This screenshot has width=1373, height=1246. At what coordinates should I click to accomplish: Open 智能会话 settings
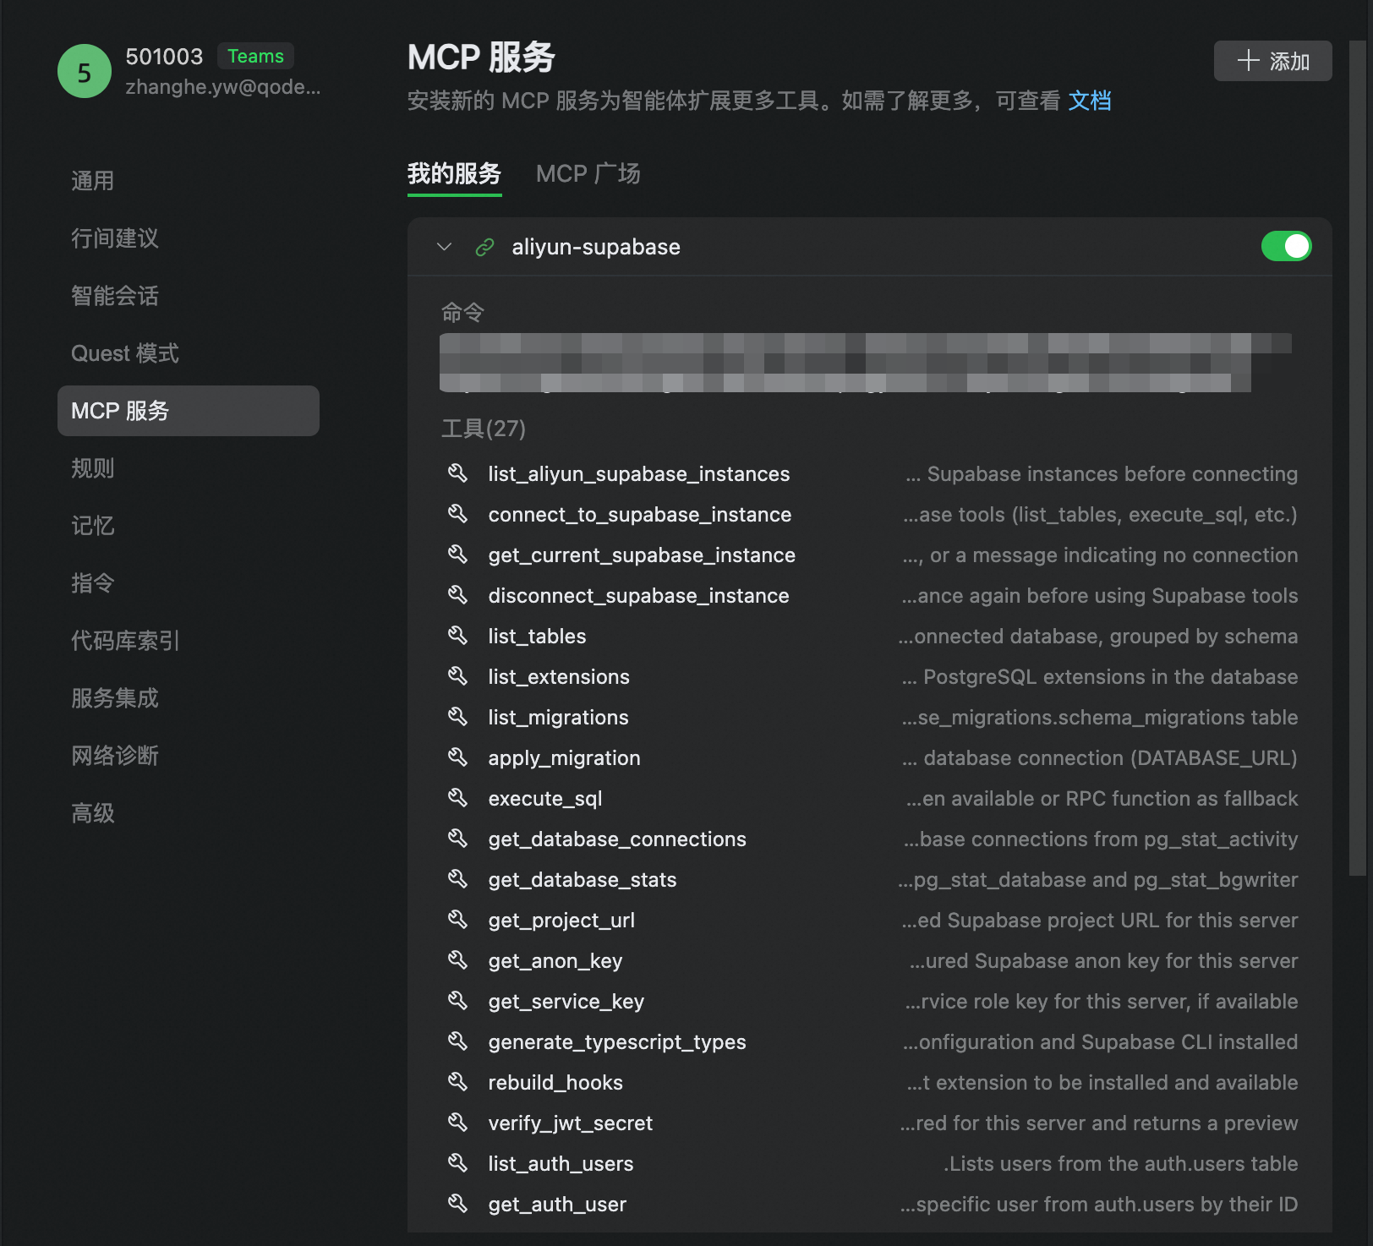click(x=189, y=296)
